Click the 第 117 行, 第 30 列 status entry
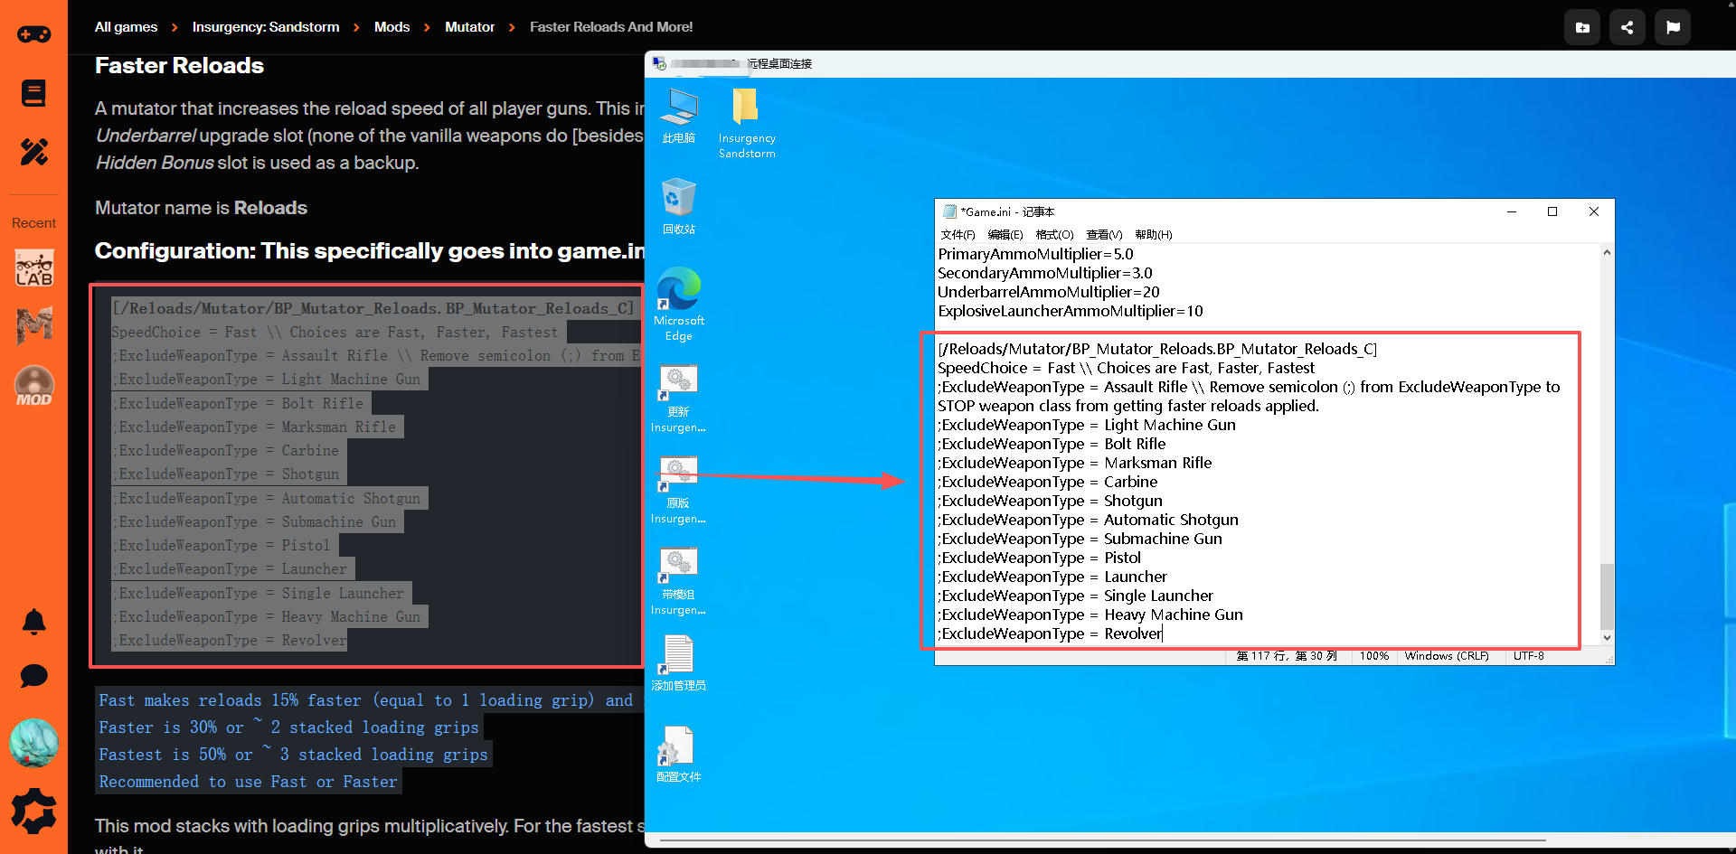The height and width of the screenshot is (854, 1736). point(1287,656)
